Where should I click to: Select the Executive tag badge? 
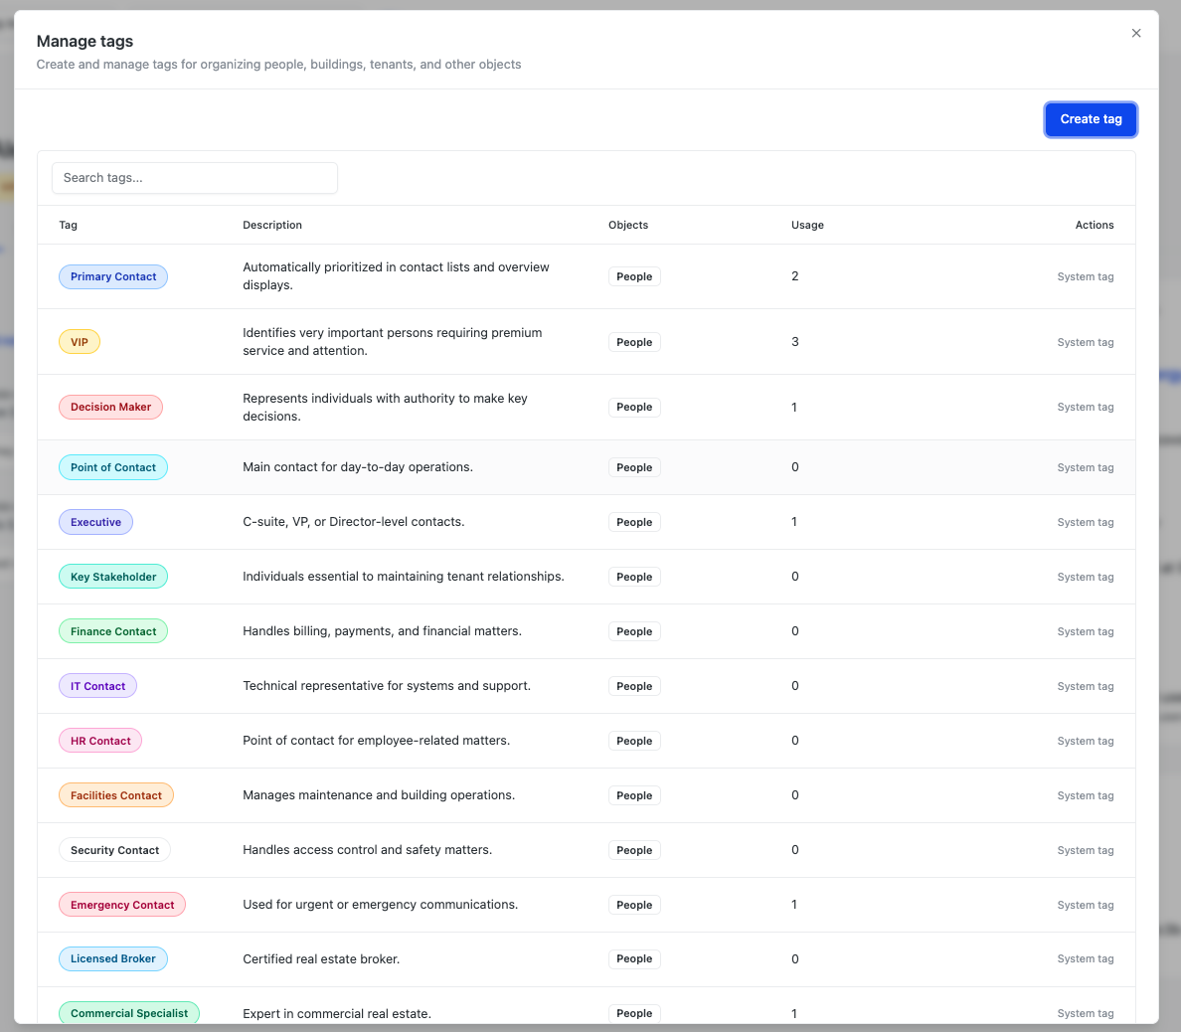point(95,522)
